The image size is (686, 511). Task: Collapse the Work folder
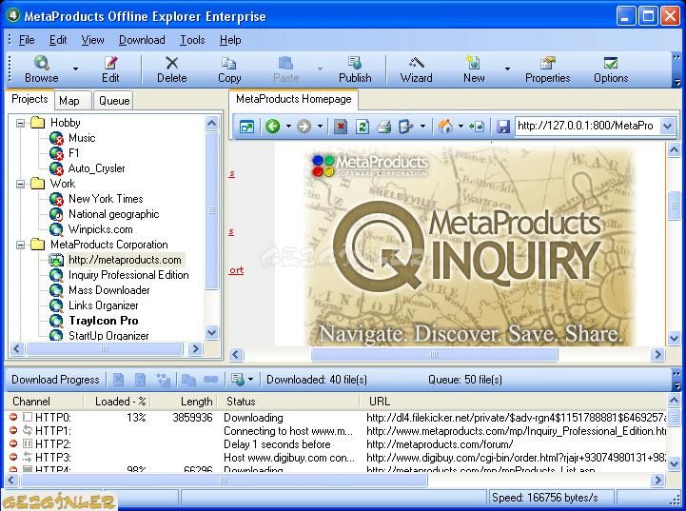(x=20, y=184)
